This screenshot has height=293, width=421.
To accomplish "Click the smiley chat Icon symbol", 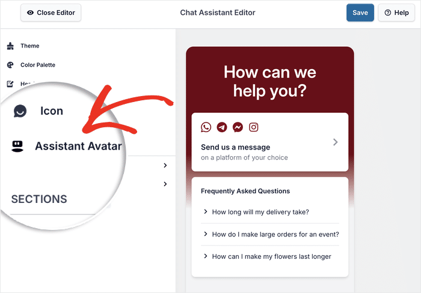I will tap(20, 111).
